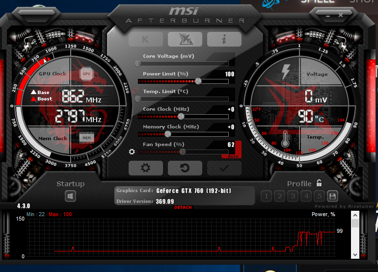Close the Afterburner window
The image size is (378, 272).
point(340,15)
